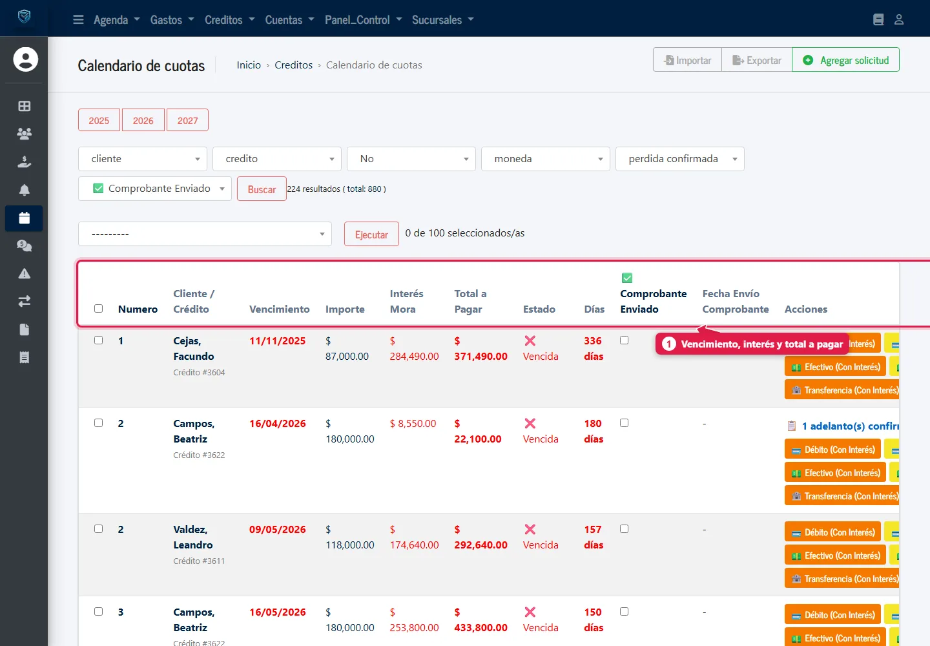The height and width of the screenshot is (646, 930).
Task: Click the Ejecutar button
Action: pos(371,234)
